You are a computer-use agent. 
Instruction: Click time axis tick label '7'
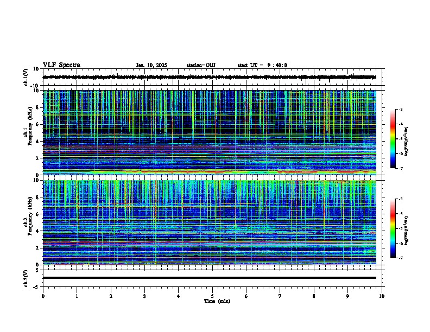(x=280, y=296)
